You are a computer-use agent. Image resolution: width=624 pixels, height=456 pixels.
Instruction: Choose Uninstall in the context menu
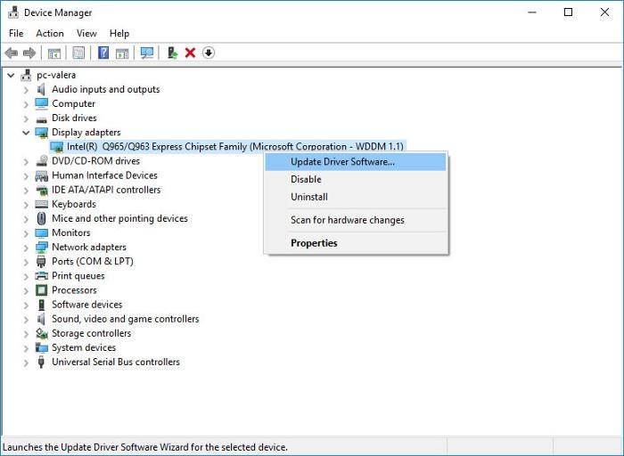(x=356, y=197)
